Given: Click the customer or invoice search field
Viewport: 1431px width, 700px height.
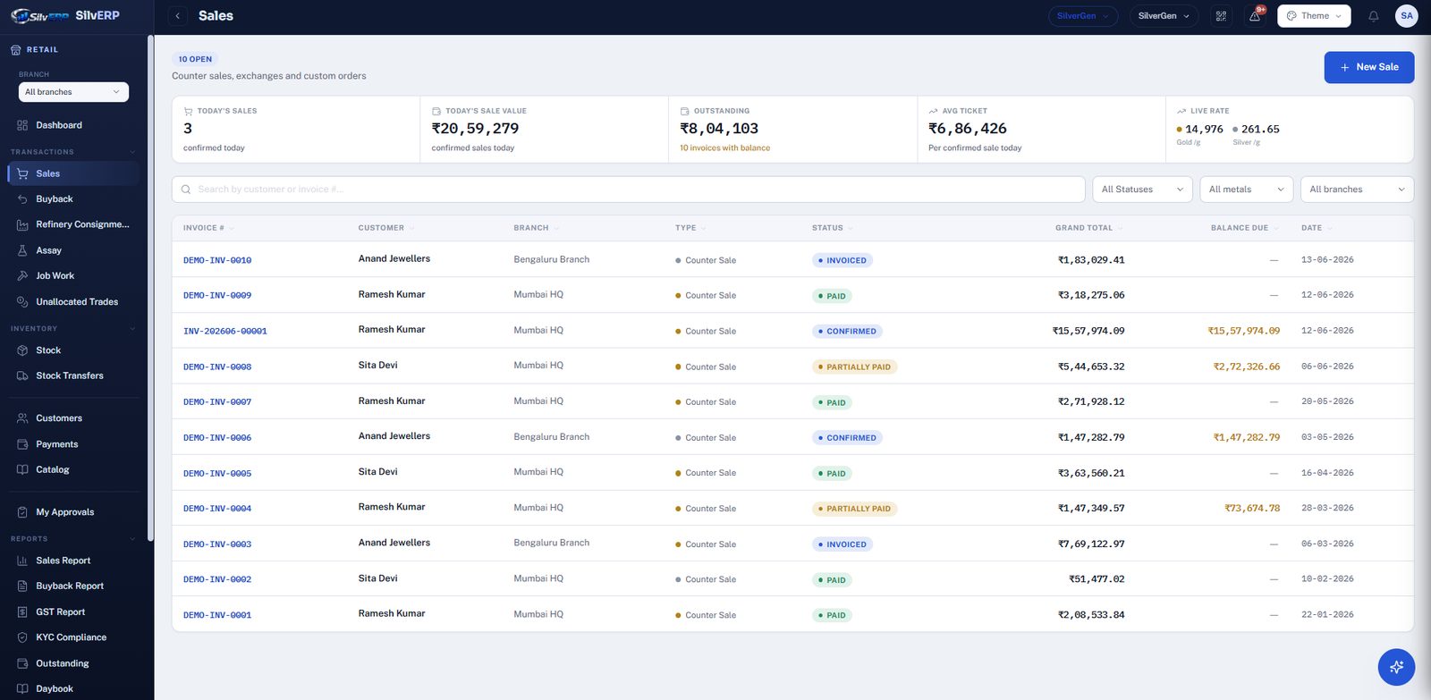Looking at the screenshot, I should pos(628,190).
